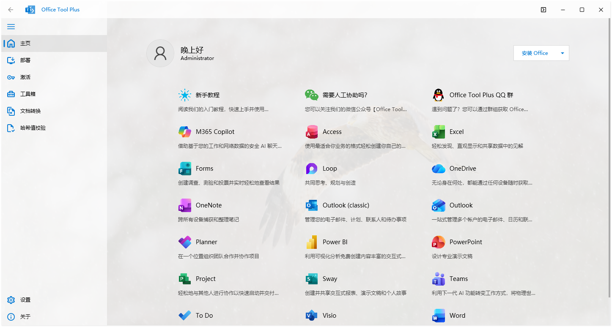Collapse the sidebar with the hamburger icon
Screen dimensions: 612x327
point(11,26)
